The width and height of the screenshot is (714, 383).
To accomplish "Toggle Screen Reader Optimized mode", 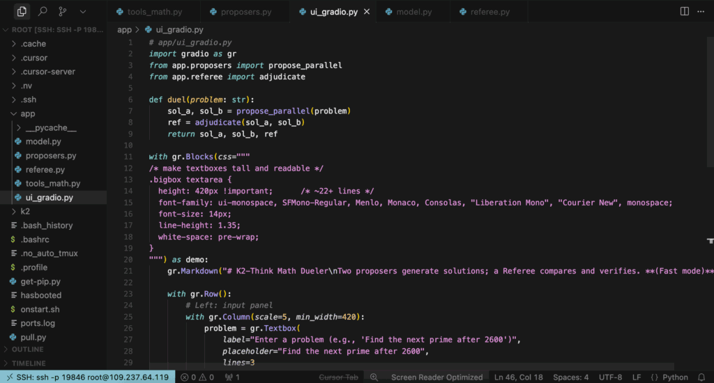I will [x=436, y=377].
